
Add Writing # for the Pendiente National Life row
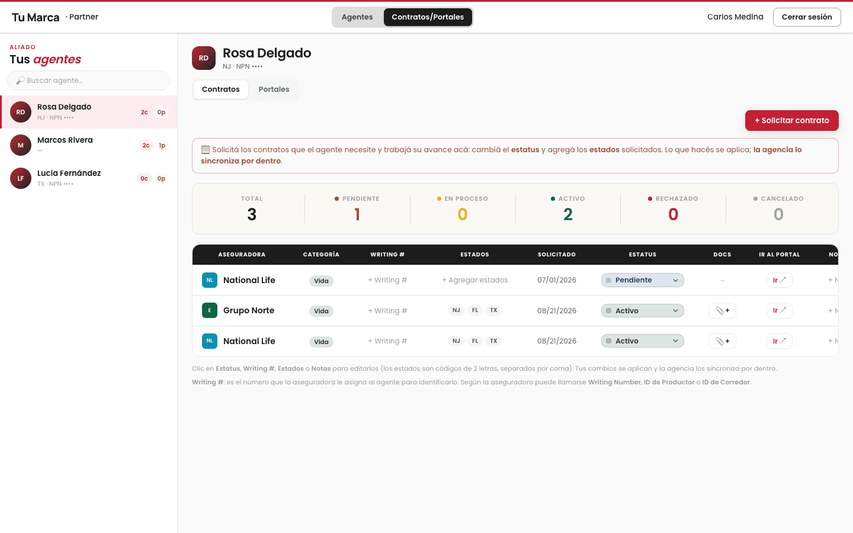pyautogui.click(x=387, y=280)
